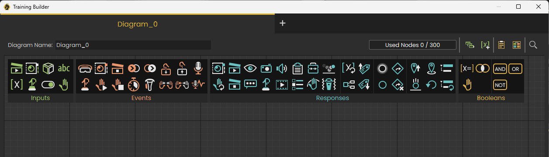Viewport: 549px width, 157px height.
Task: Select the orange VR headset event node
Action: click(x=85, y=68)
